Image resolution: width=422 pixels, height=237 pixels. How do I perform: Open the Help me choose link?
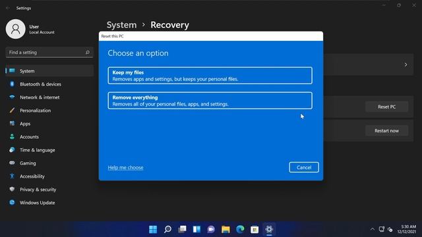coord(125,167)
